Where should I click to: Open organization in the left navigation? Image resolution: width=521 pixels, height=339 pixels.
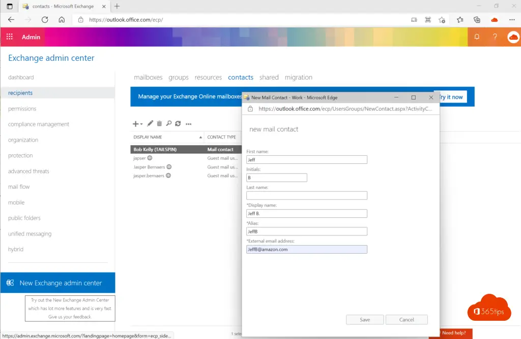pos(23,140)
